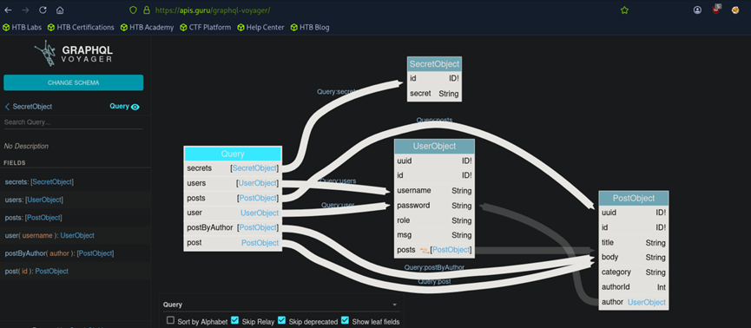The image size is (751, 328).
Task: Click users row in Query node
Action: click(233, 183)
